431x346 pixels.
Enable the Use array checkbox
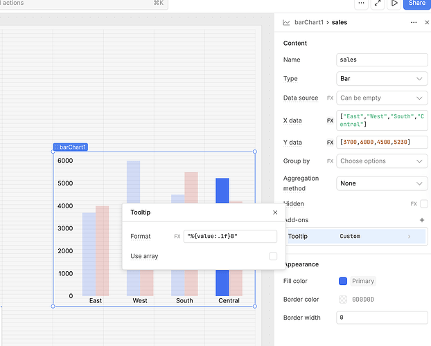[x=273, y=256]
